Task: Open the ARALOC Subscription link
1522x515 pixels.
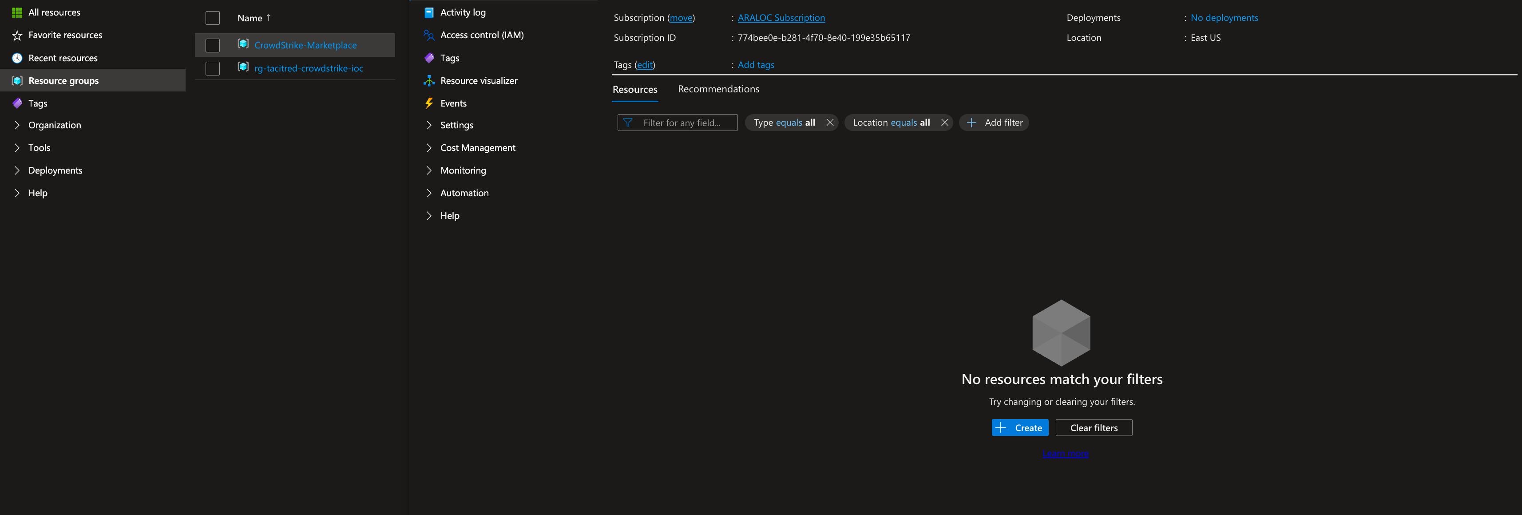Action: pos(781,17)
